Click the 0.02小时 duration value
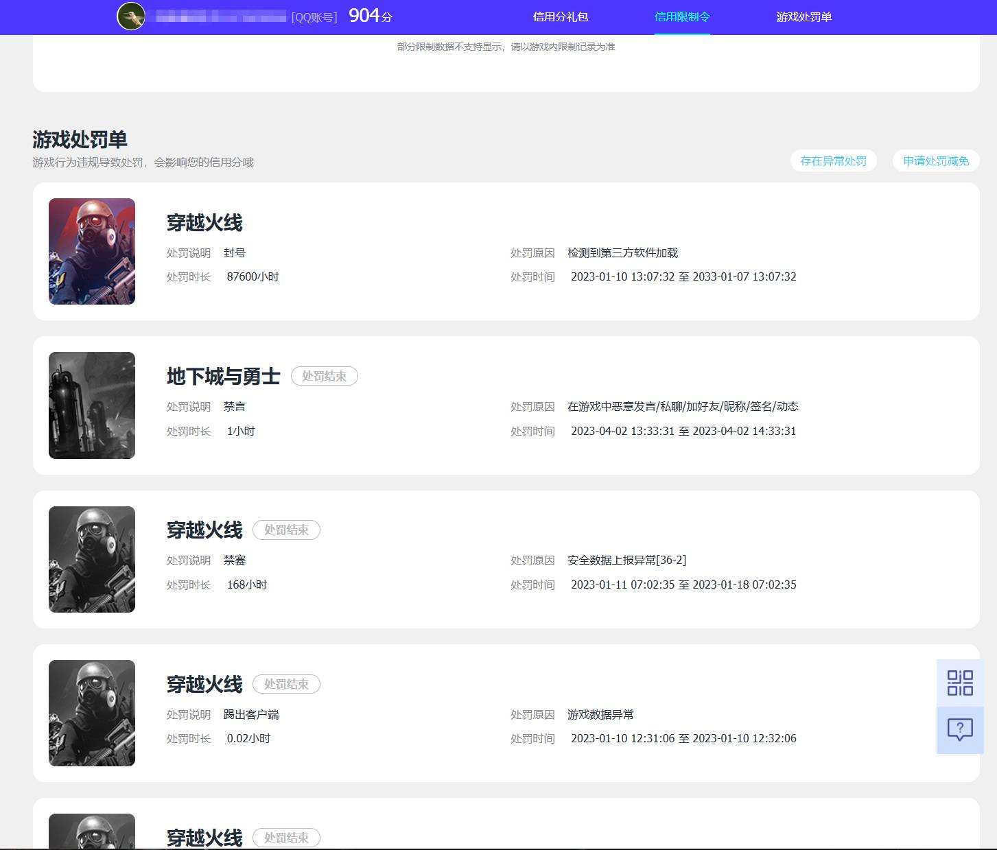The height and width of the screenshot is (850, 997). point(249,739)
